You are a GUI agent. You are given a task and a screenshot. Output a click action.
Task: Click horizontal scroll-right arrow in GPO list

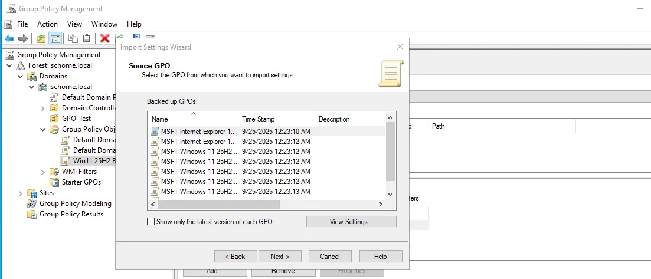click(x=380, y=204)
